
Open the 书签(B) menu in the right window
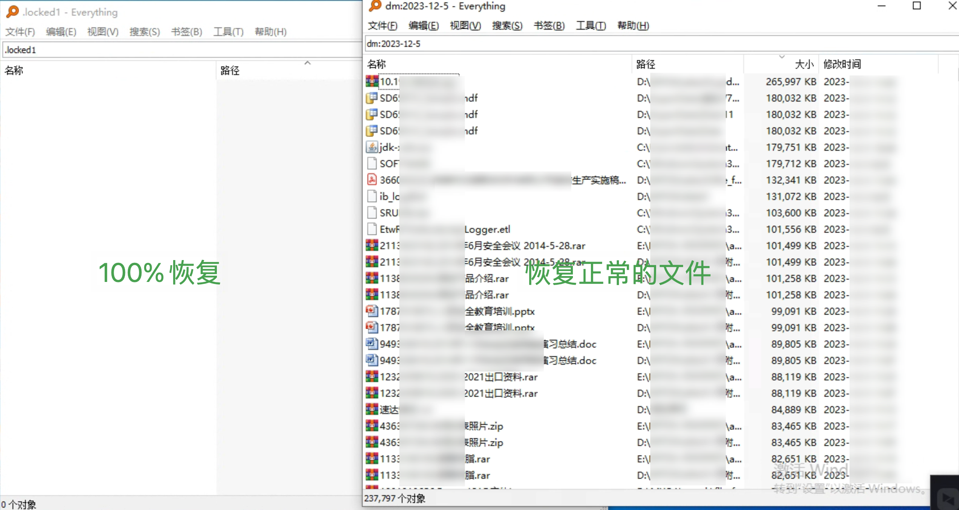click(x=549, y=26)
